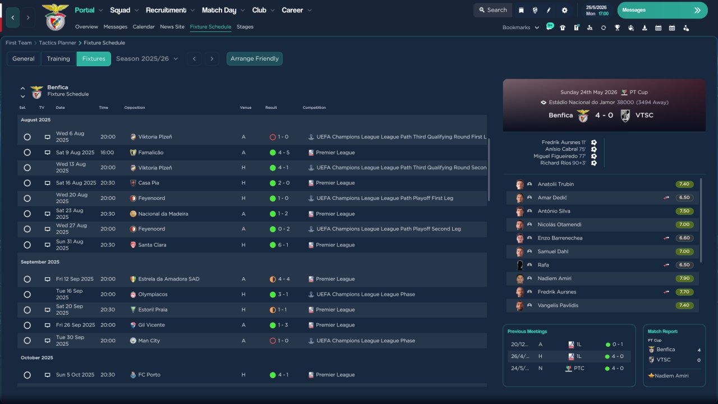Image resolution: width=718 pixels, height=404 pixels.
Task: Select the Olympiacos fixture radio button
Action: 27,294
